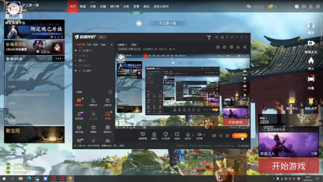
Task: Switch to 英雄 tab in game
Action: [83, 6]
